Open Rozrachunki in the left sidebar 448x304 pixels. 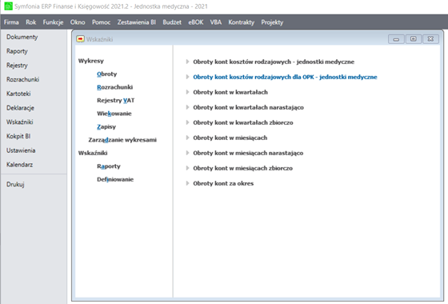pyautogui.click(x=23, y=79)
